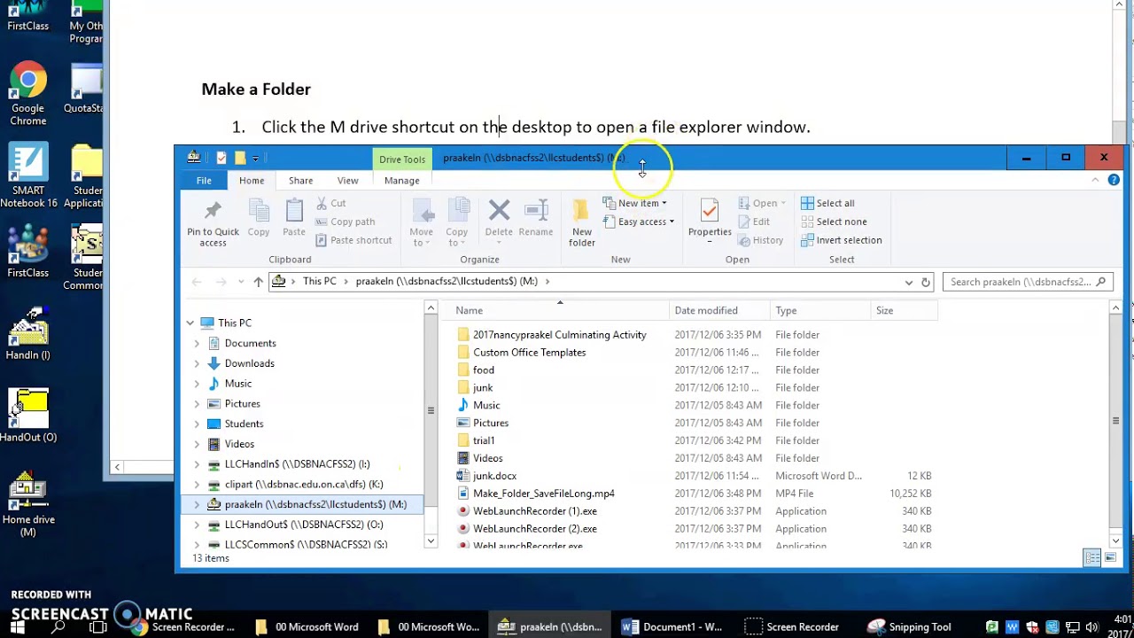Select Custom Office Templates folder
Image resolution: width=1134 pixels, height=638 pixels.
pyautogui.click(x=529, y=353)
